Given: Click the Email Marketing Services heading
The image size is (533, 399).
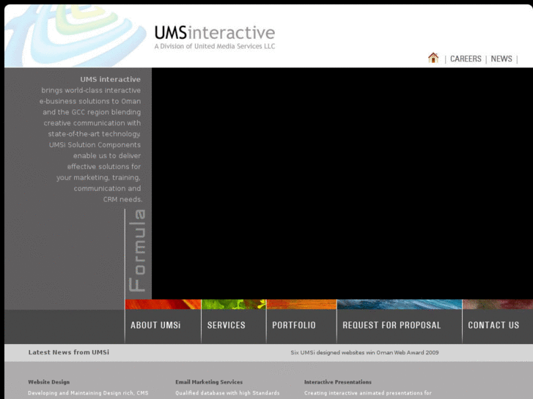Looking at the screenshot, I should [209, 382].
